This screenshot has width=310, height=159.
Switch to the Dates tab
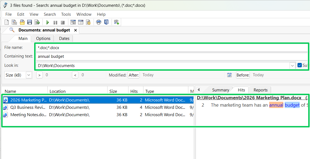(x=64, y=39)
